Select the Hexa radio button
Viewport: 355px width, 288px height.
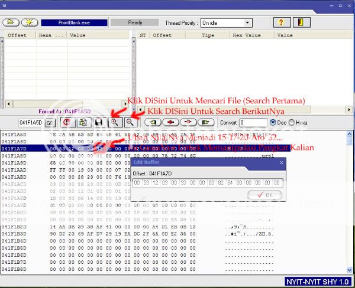point(292,122)
